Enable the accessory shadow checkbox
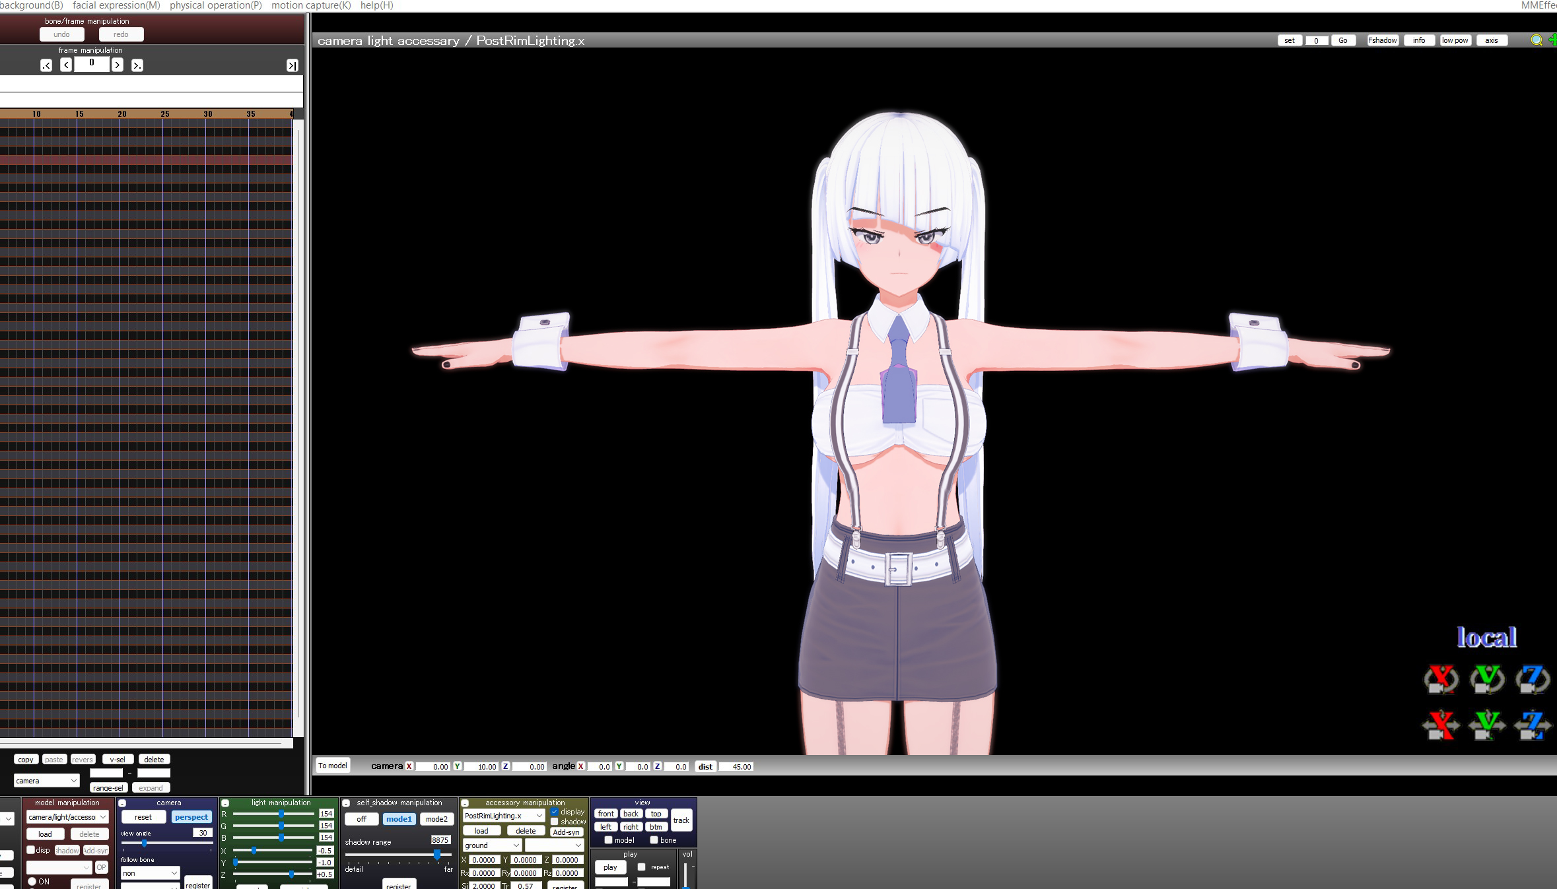 (555, 822)
